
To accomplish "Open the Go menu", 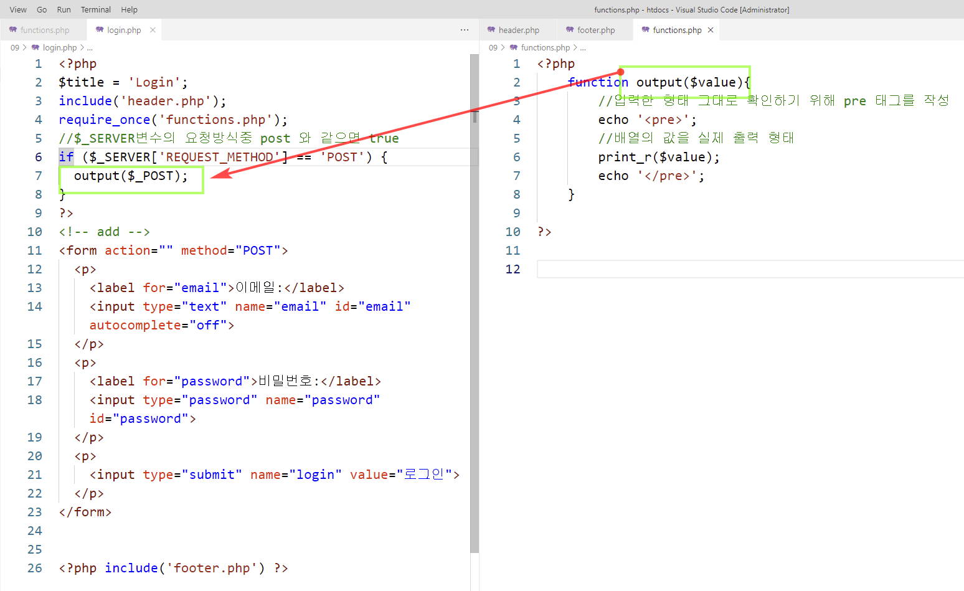I will click(42, 9).
